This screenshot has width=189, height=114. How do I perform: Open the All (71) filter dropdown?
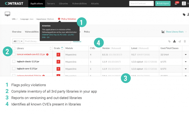[18, 41]
